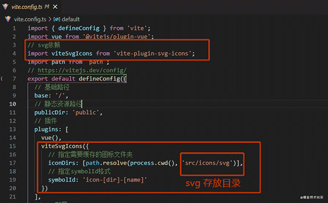Click the 'publicDir:' property name
This screenshot has height=203, width=328.
pos(51,112)
